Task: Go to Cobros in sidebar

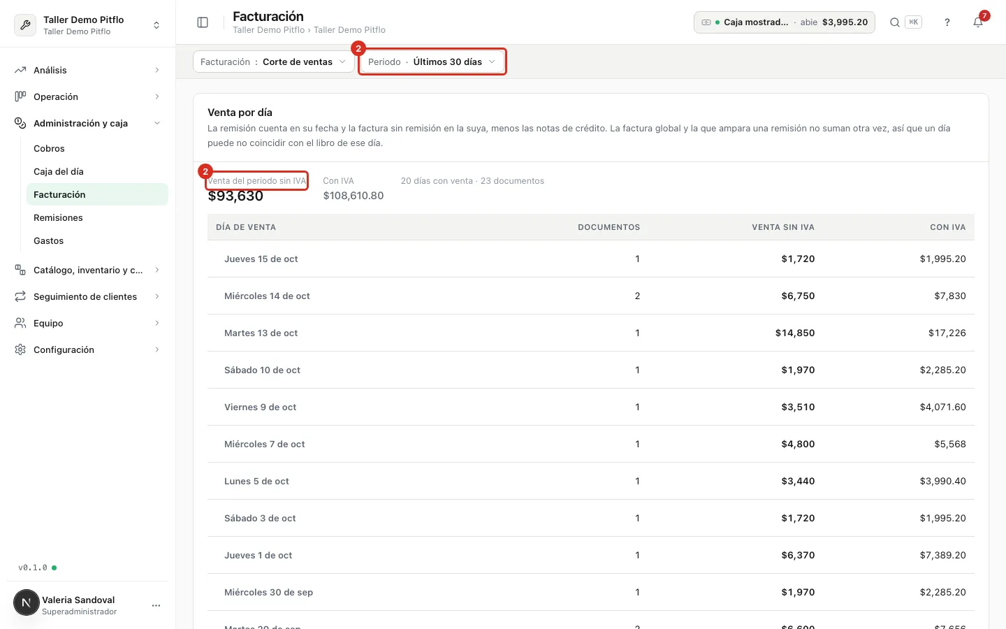Action: pos(97,148)
